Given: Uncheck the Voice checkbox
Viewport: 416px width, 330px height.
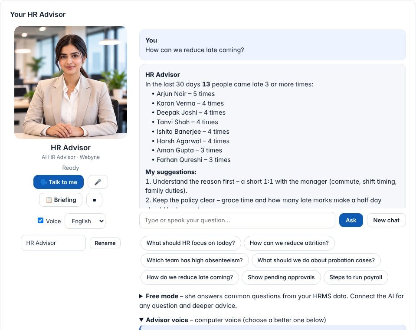Looking at the screenshot, I should [x=41, y=220].
